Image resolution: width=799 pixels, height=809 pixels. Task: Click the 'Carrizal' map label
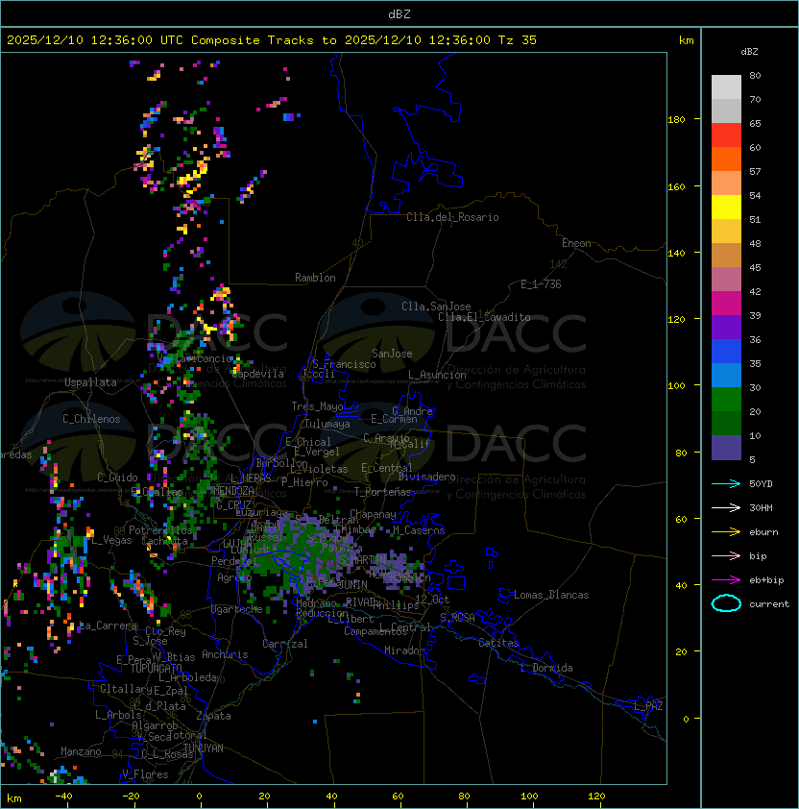284,644
